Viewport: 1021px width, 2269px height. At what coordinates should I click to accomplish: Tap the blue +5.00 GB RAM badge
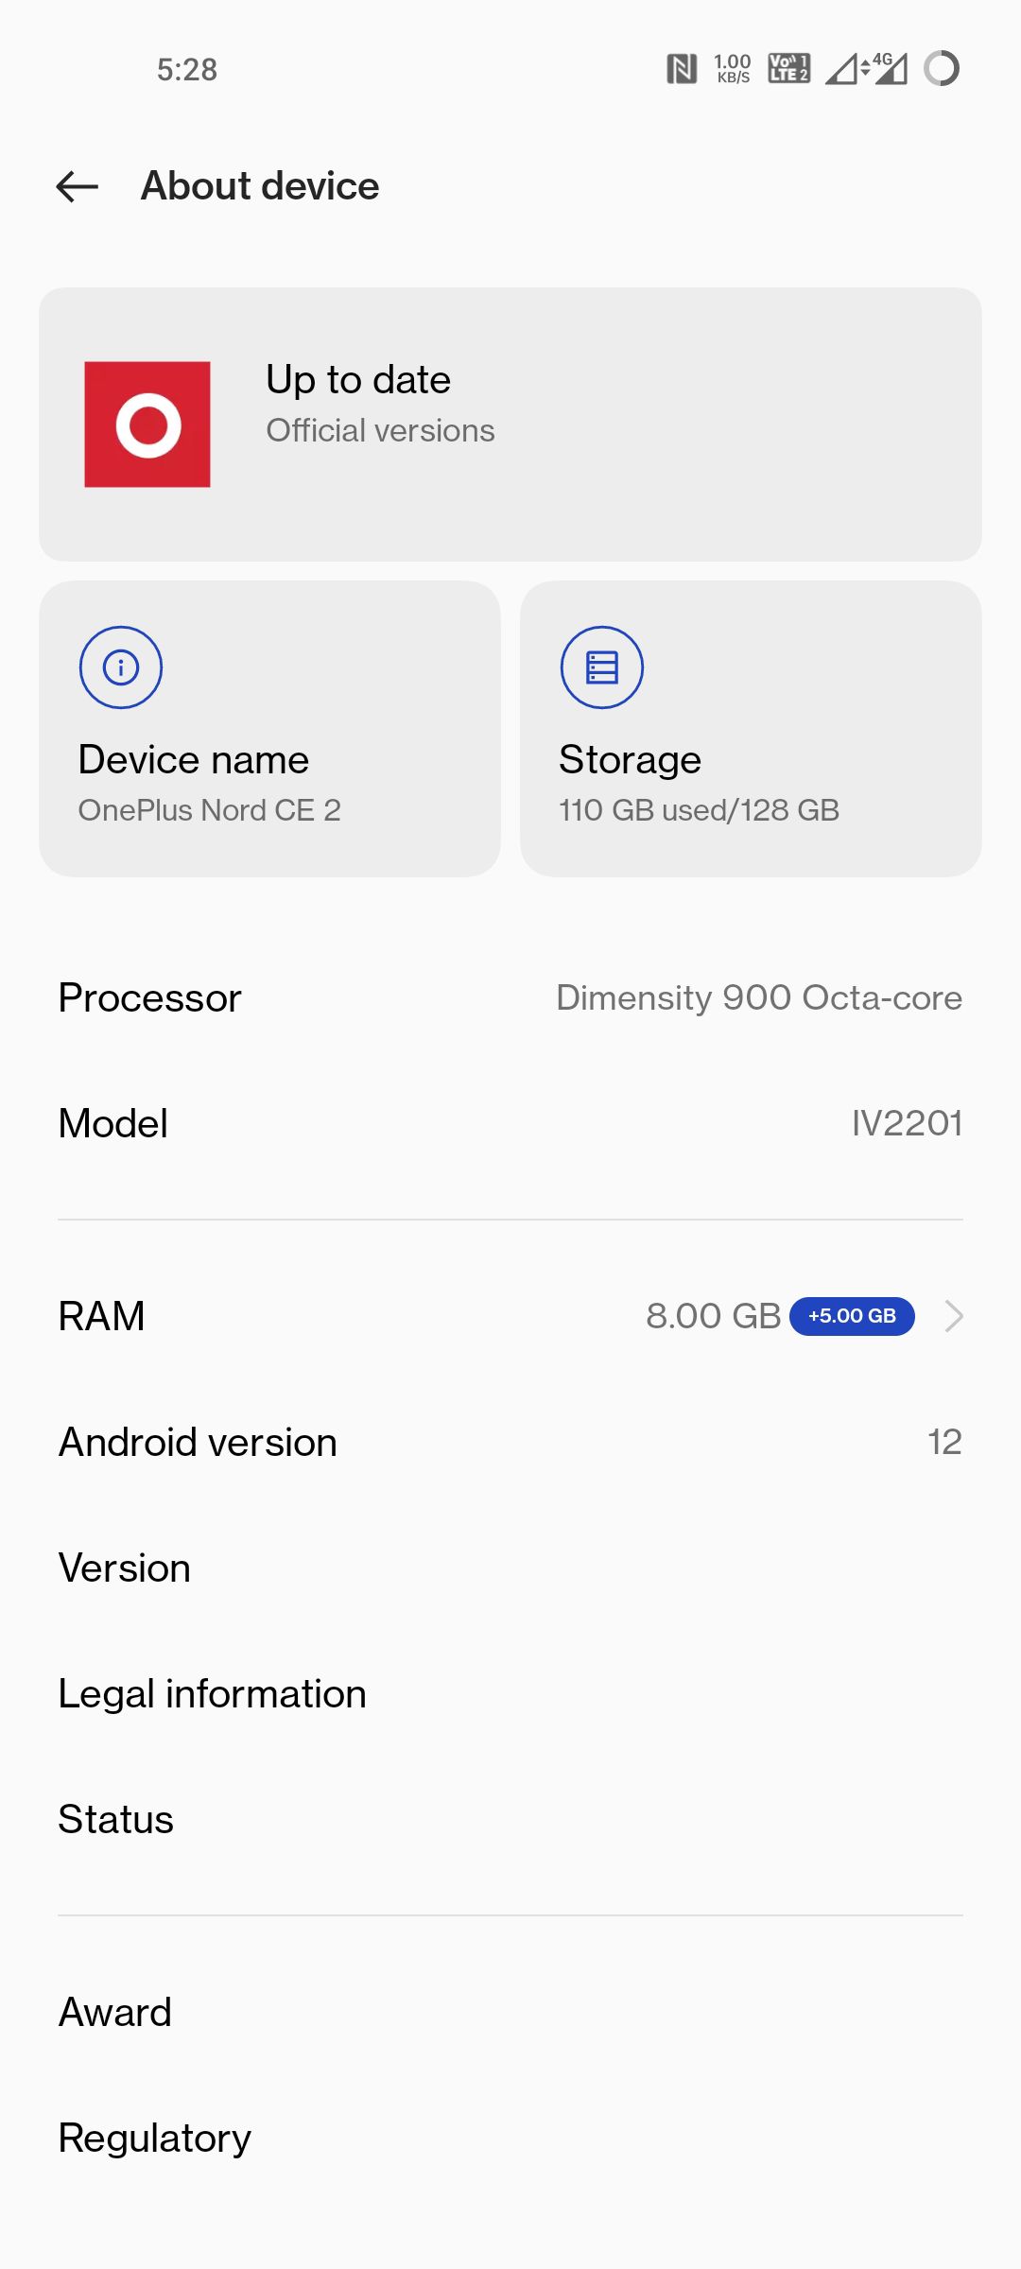coord(850,1315)
